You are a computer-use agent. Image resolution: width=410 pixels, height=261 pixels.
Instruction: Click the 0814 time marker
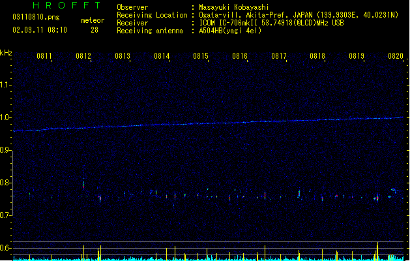click(162, 56)
